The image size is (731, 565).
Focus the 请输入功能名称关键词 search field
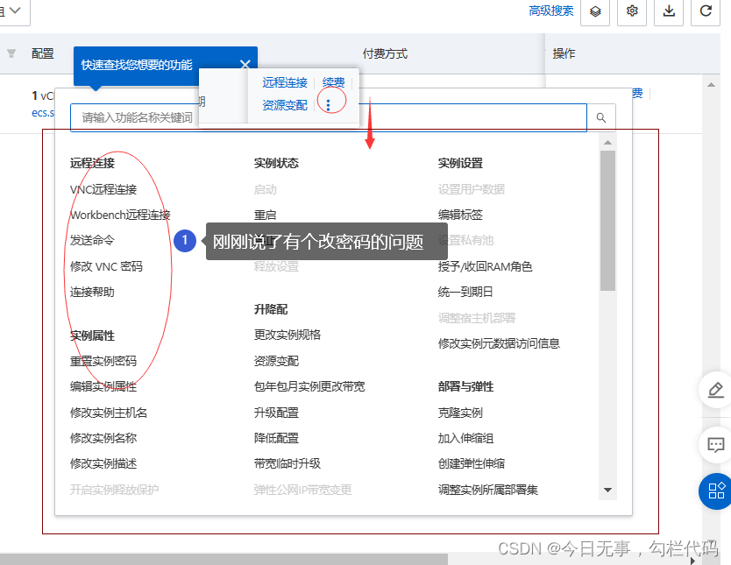point(328,118)
